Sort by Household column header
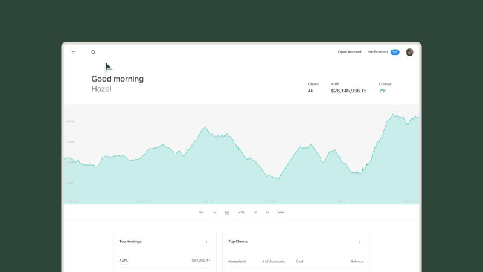The image size is (483, 272). click(237, 261)
